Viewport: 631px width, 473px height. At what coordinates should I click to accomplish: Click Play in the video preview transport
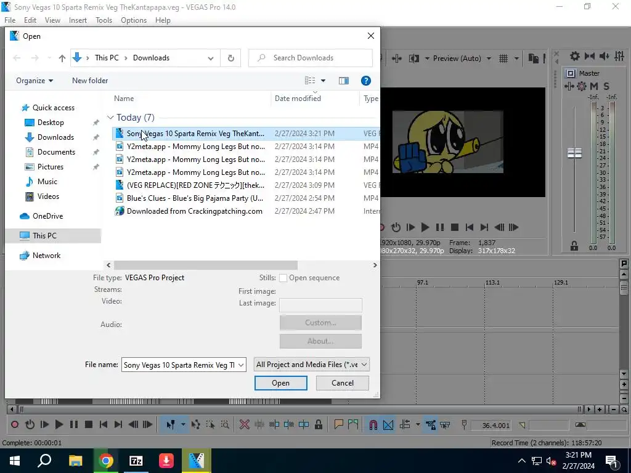(x=425, y=227)
